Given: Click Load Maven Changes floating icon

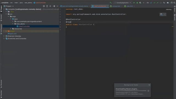Looking at the screenshot, I should point(161,14).
